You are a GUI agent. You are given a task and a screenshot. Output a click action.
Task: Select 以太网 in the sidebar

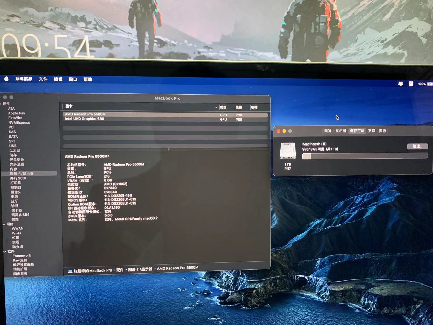pyautogui.click(x=15, y=151)
